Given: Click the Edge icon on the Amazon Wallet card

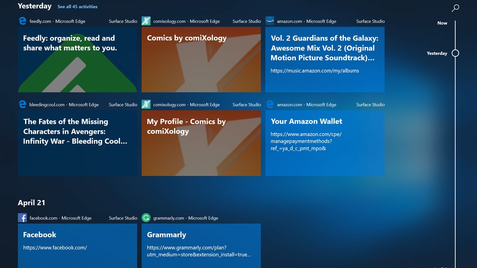Looking at the screenshot, I should [x=270, y=104].
